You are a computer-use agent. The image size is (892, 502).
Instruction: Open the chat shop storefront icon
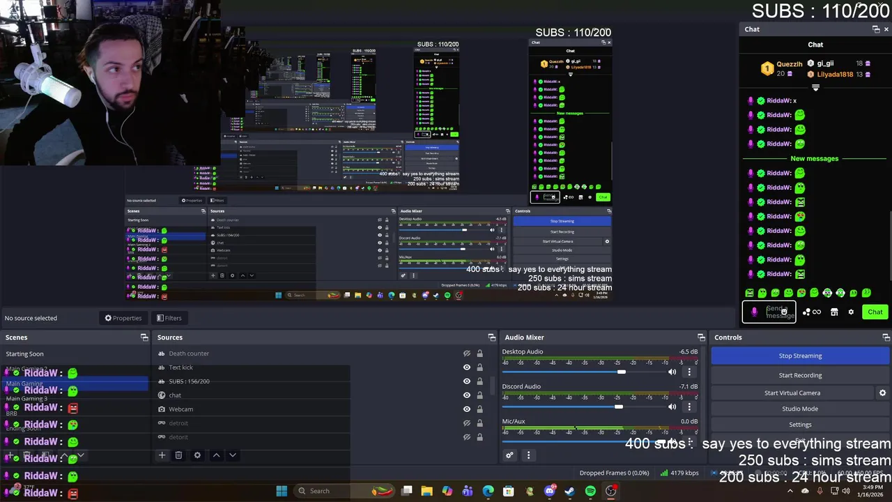tap(834, 312)
